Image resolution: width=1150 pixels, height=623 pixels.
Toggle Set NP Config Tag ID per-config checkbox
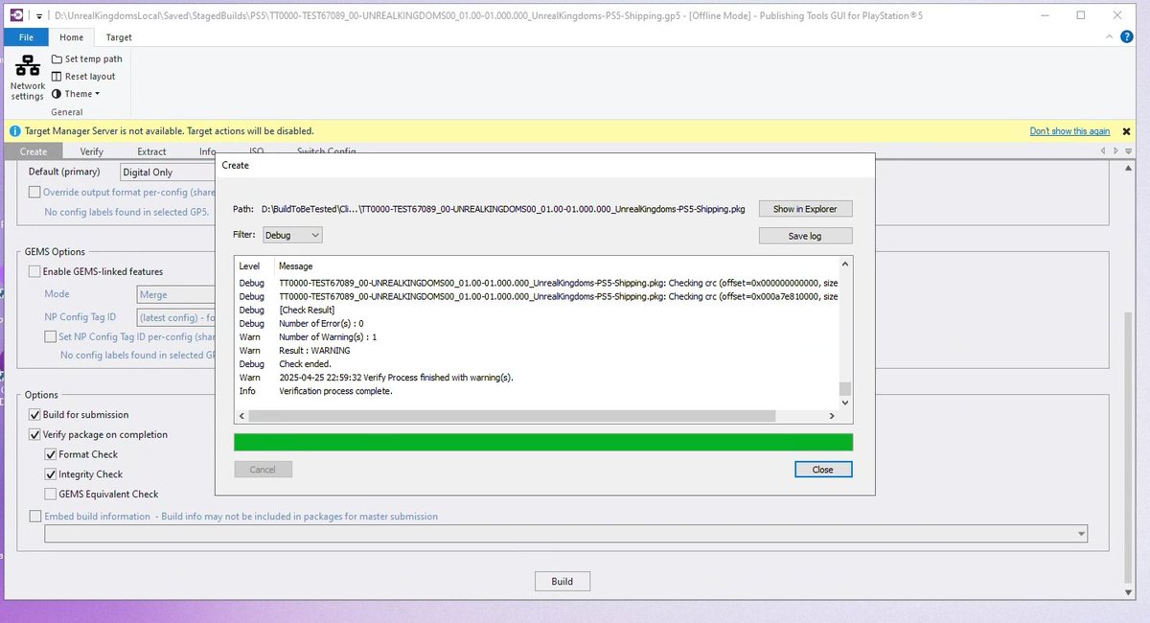click(51, 336)
